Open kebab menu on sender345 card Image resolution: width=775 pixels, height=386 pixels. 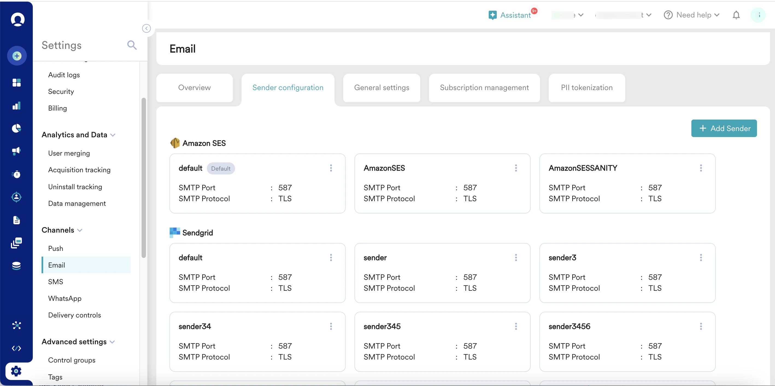(516, 326)
